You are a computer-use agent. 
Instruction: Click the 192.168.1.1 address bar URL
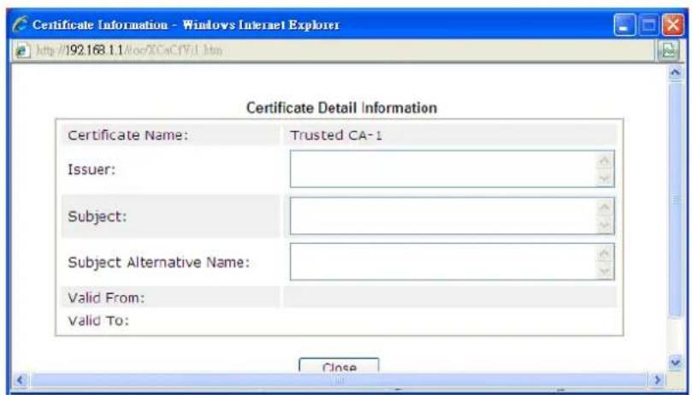129,50
